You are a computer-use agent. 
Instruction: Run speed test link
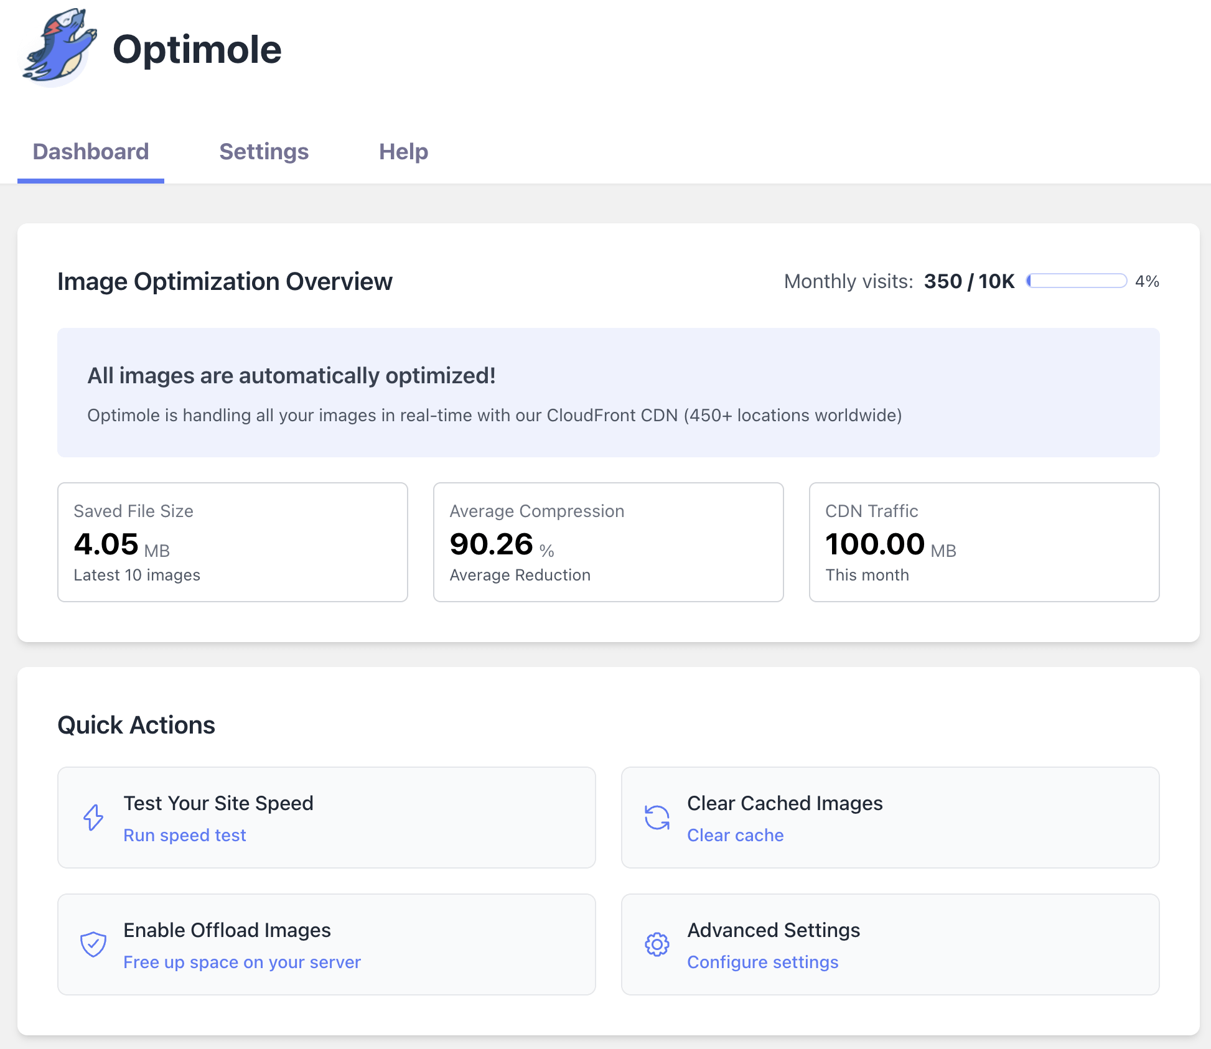pyautogui.click(x=185, y=835)
